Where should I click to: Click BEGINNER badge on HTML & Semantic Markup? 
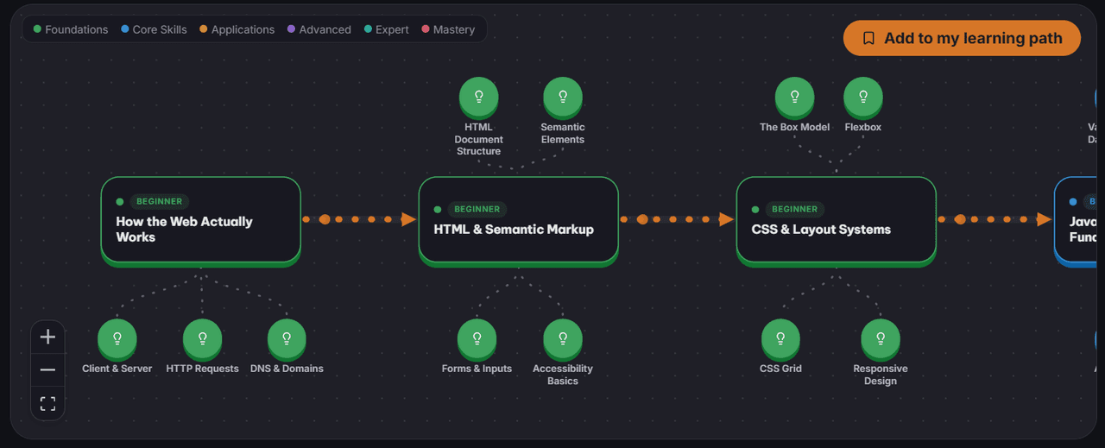tap(477, 209)
